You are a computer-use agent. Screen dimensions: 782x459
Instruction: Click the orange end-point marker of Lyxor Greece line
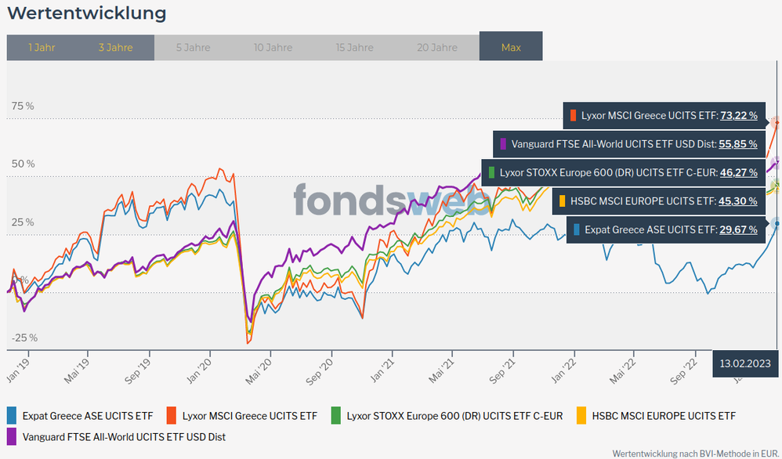pos(777,123)
